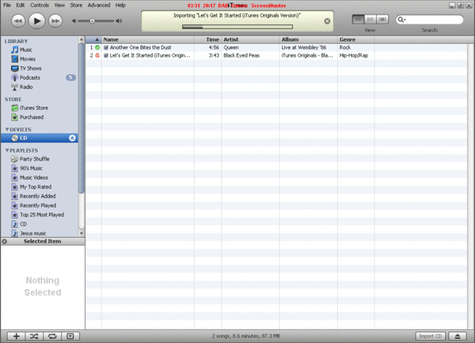Viewport: 475px width, 343px height.
Task: Select the Black Eyed Peas artist cell
Action: (251, 55)
